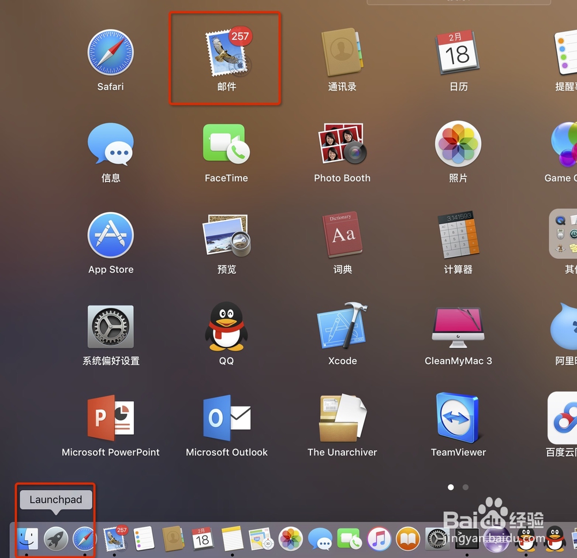Viewport: 577px width, 558px height.
Task: Open FaceTime icon in the Dock
Action: (x=349, y=539)
